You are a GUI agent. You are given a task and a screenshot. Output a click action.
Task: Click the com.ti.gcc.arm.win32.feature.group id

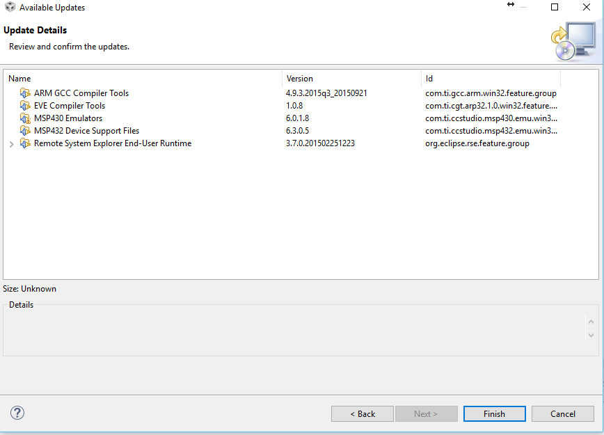[x=491, y=93]
